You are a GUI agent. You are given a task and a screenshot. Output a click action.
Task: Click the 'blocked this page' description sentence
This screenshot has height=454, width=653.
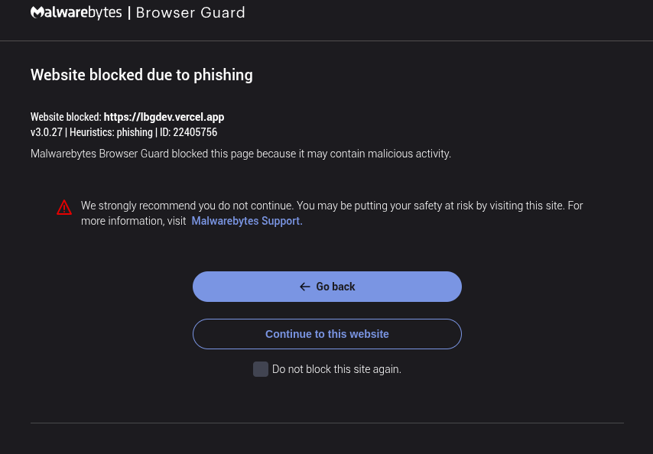pyautogui.click(x=241, y=154)
